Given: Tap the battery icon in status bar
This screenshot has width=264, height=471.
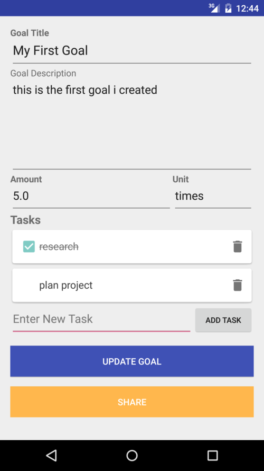Looking at the screenshot, I should (x=229, y=8).
